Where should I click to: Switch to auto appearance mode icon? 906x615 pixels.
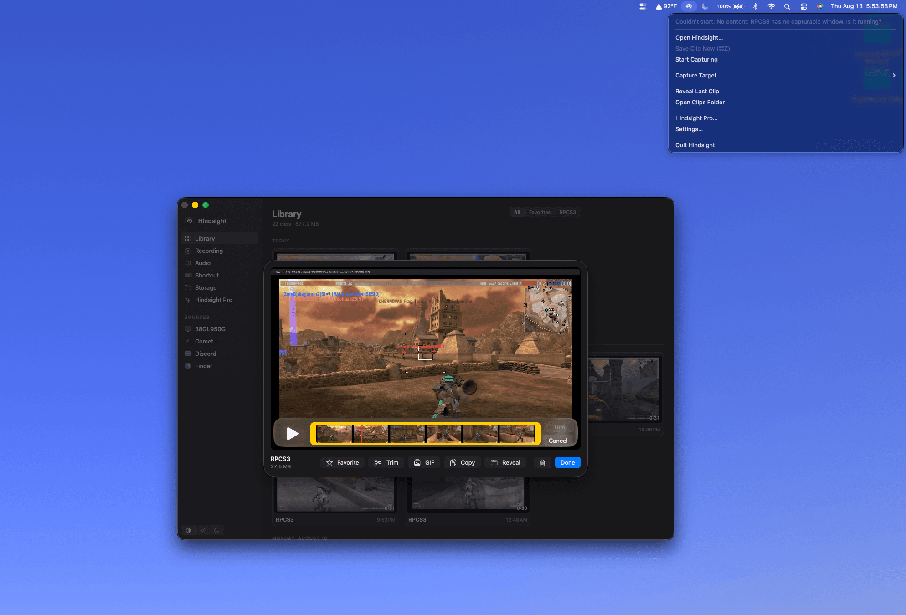tap(189, 530)
